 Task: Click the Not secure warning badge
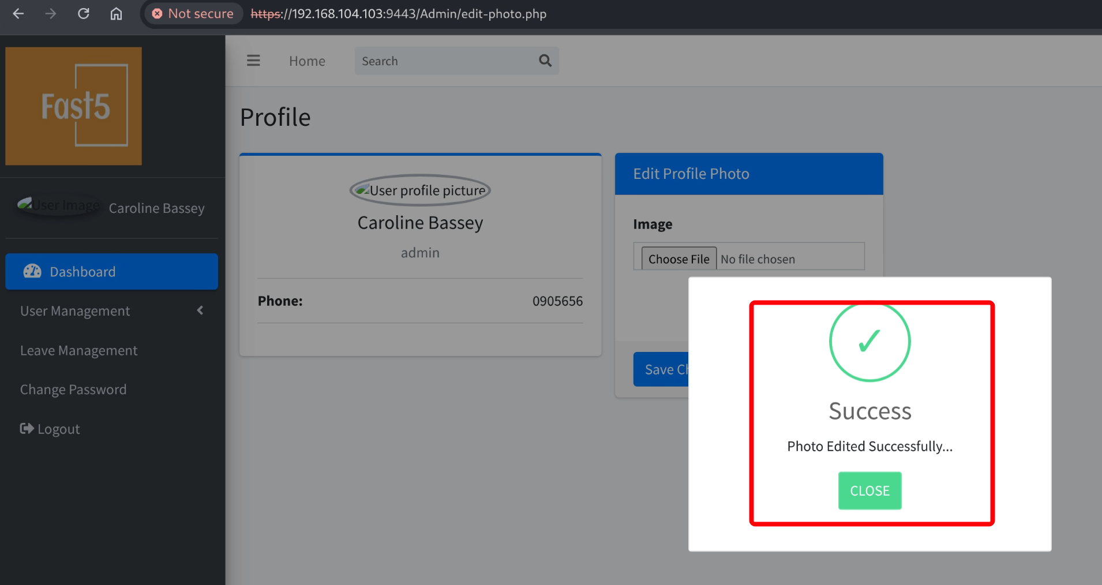(193, 13)
